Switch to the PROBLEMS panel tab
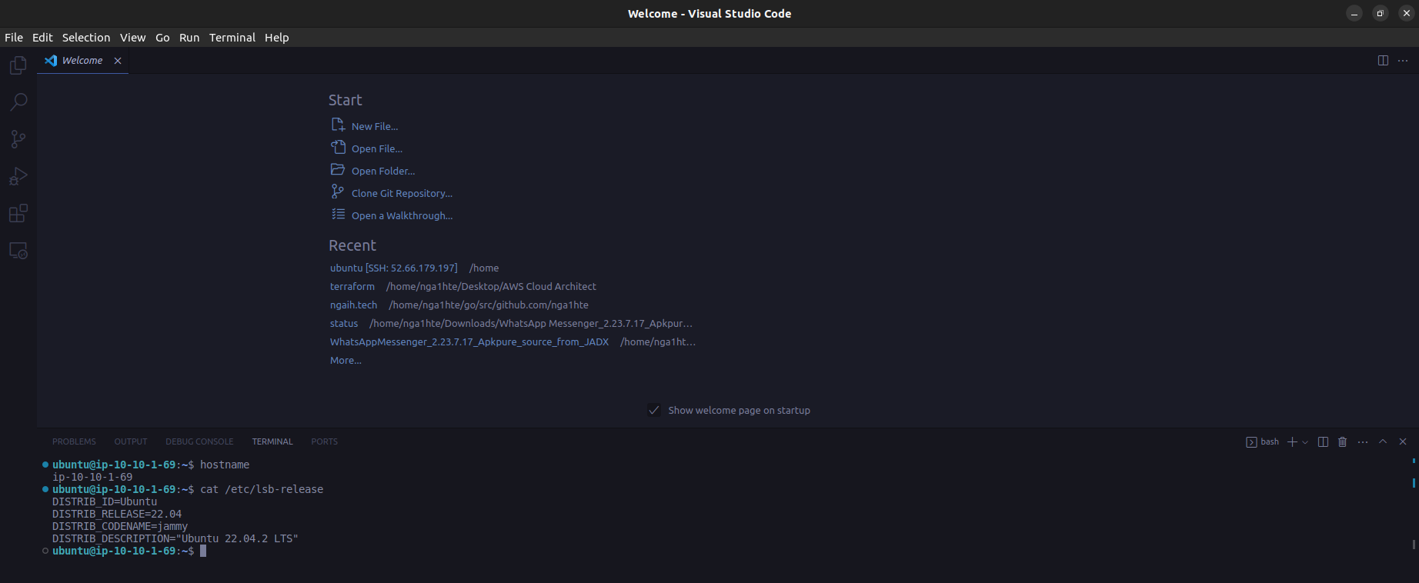 (x=74, y=441)
